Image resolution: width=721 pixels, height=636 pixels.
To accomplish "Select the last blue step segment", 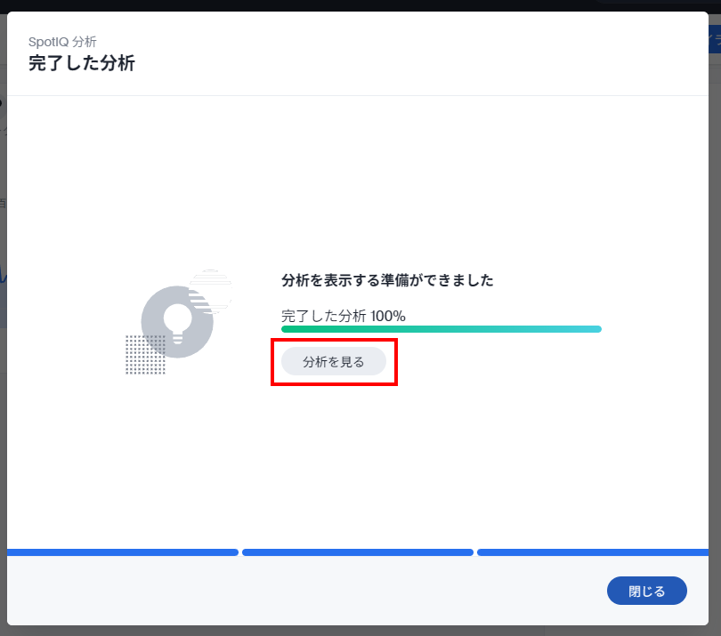I will (x=592, y=552).
